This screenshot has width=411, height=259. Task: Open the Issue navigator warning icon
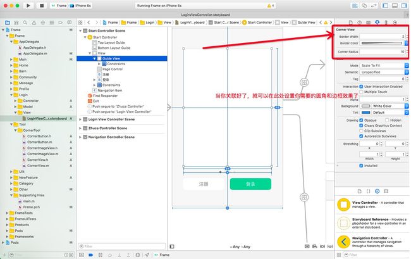coord(34,23)
